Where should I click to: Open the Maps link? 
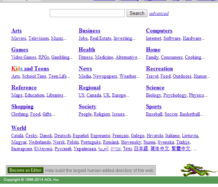[17, 95]
